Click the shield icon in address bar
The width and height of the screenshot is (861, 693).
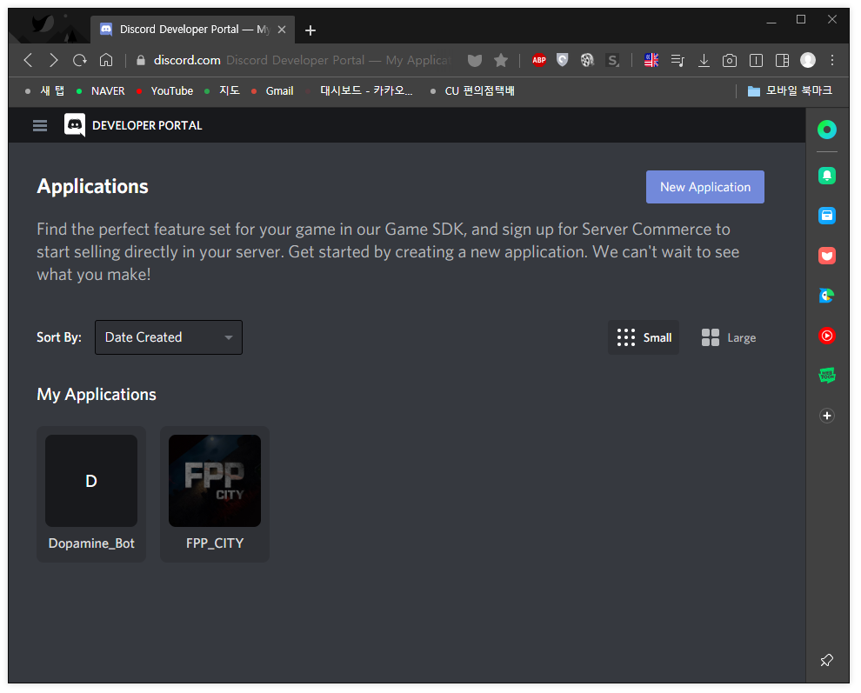(475, 60)
